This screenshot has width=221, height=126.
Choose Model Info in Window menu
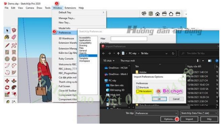coord(64,28)
